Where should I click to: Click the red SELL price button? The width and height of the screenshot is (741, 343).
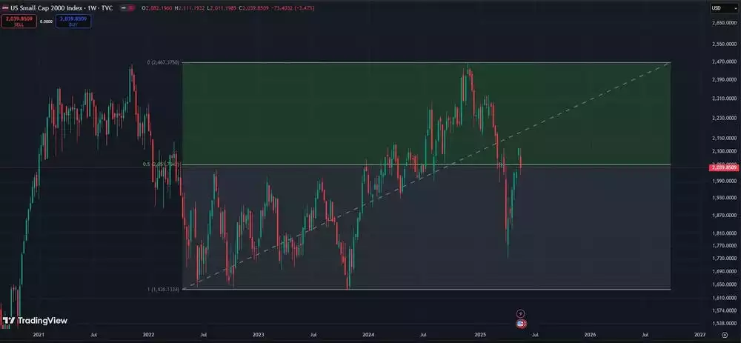pyautogui.click(x=19, y=21)
